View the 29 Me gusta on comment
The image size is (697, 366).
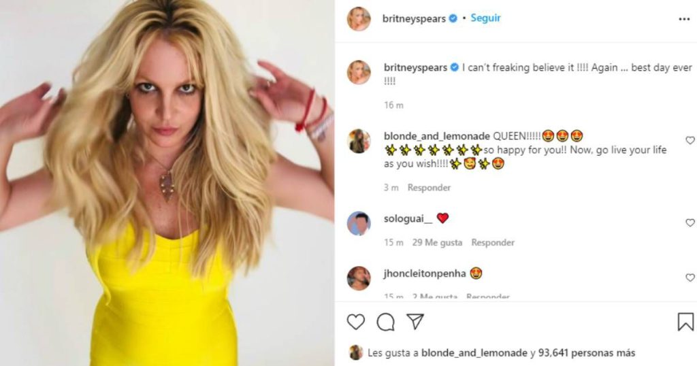437,242
